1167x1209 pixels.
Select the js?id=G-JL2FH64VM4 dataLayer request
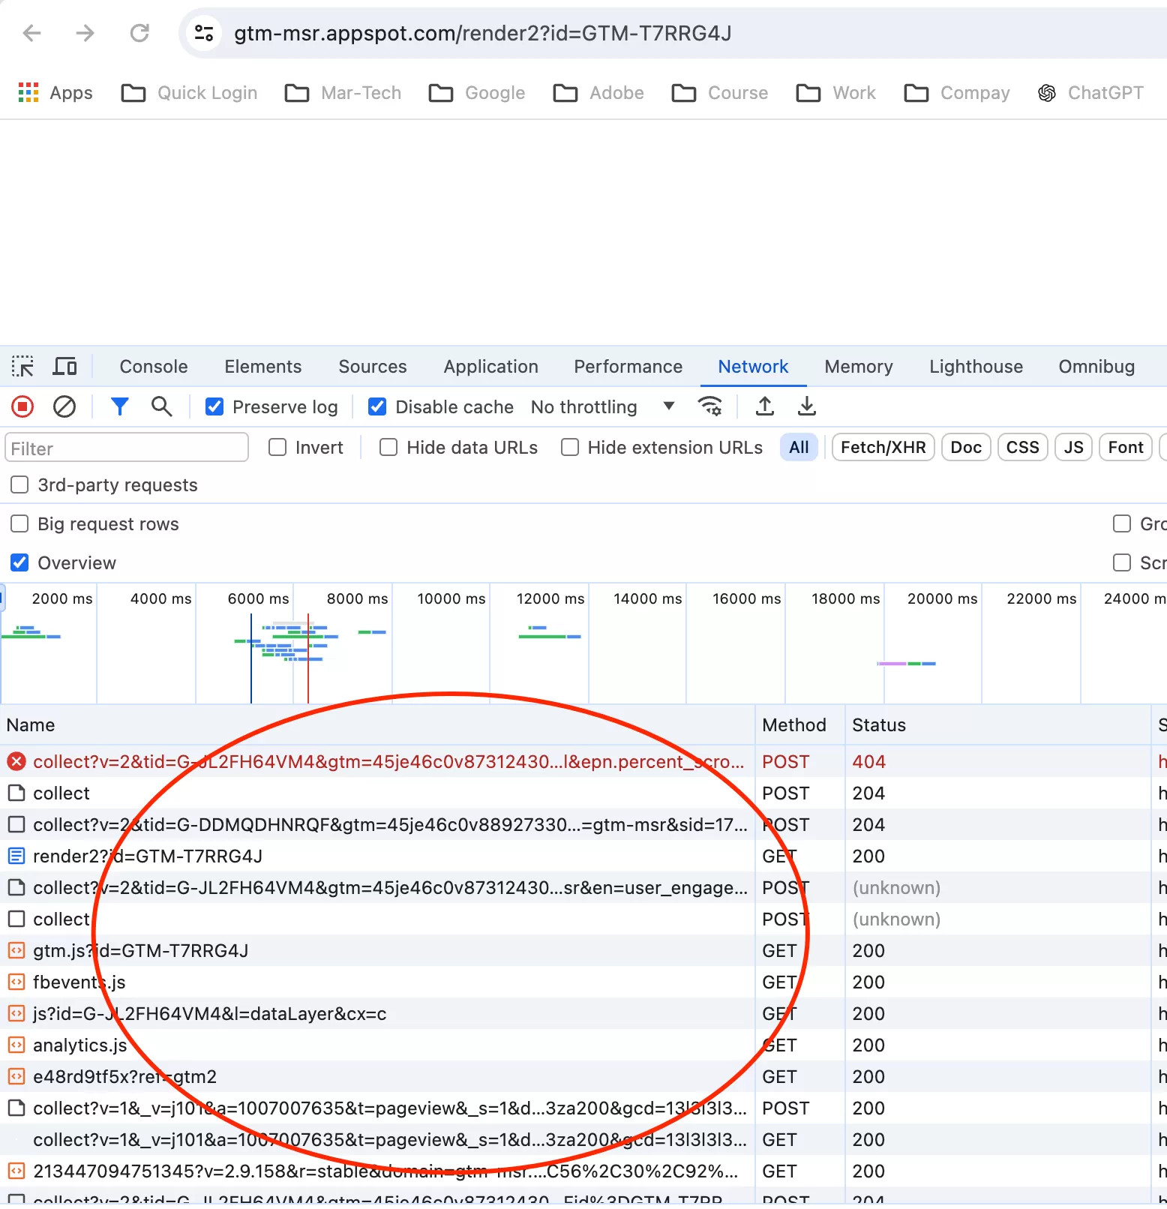(x=583, y=1014)
